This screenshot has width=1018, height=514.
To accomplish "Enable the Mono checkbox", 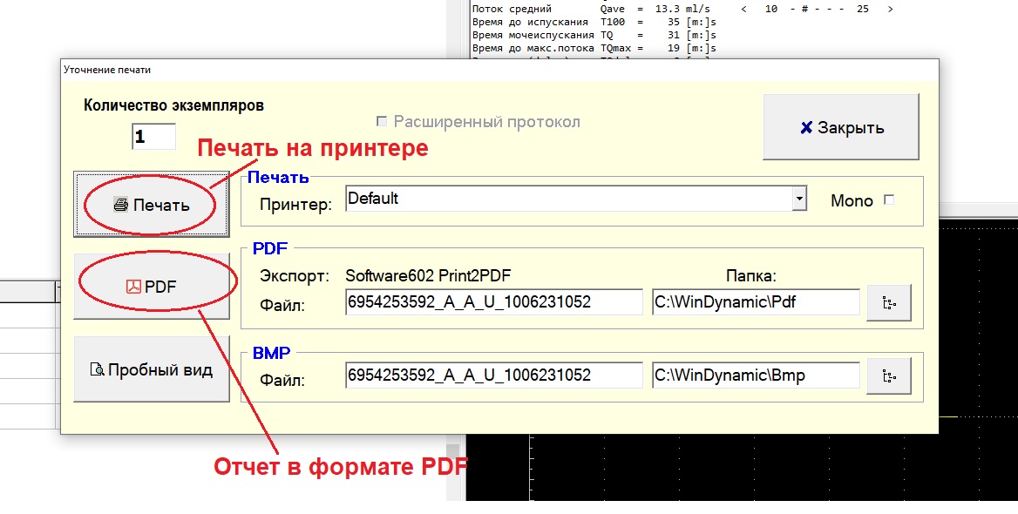I will (889, 200).
